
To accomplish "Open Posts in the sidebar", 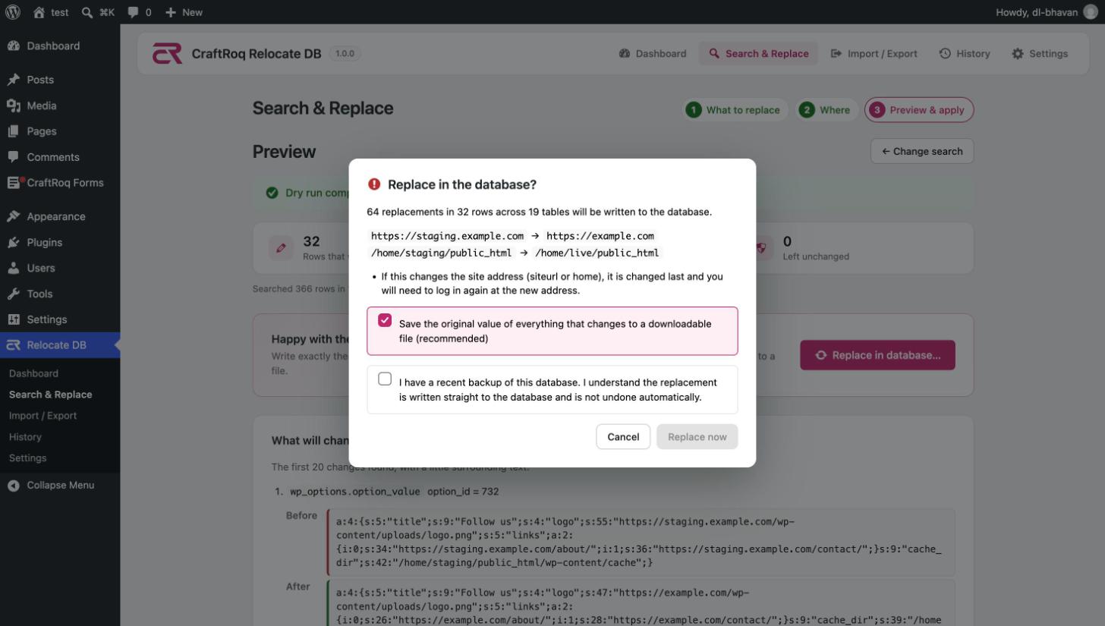I will pyautogui.click(x=60, y=80).
